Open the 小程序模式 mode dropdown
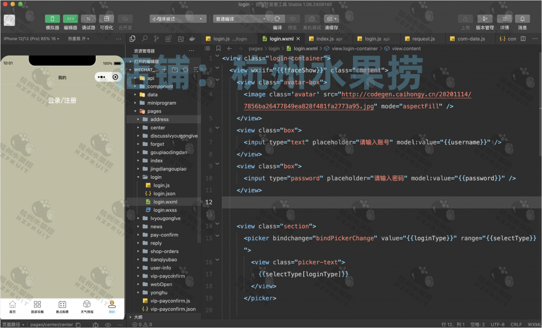The height and width of the screenshot is (328, 542). click(178, 19)
